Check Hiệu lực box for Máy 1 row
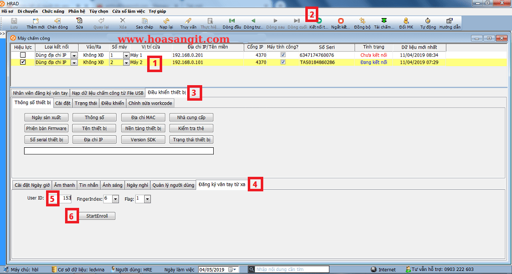Viewport: 512px width, 274px height. point(23,55)
